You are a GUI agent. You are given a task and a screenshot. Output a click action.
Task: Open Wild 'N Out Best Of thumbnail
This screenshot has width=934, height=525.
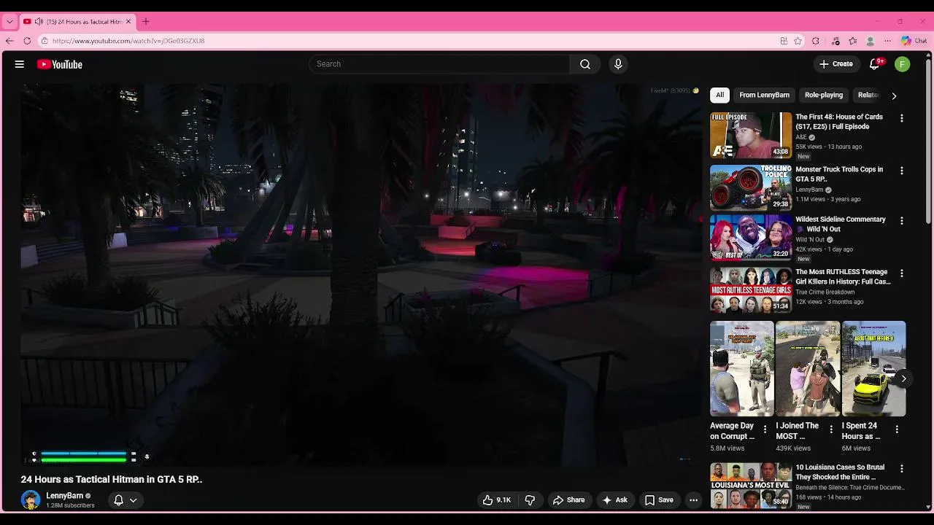click(x=751, y=238)
